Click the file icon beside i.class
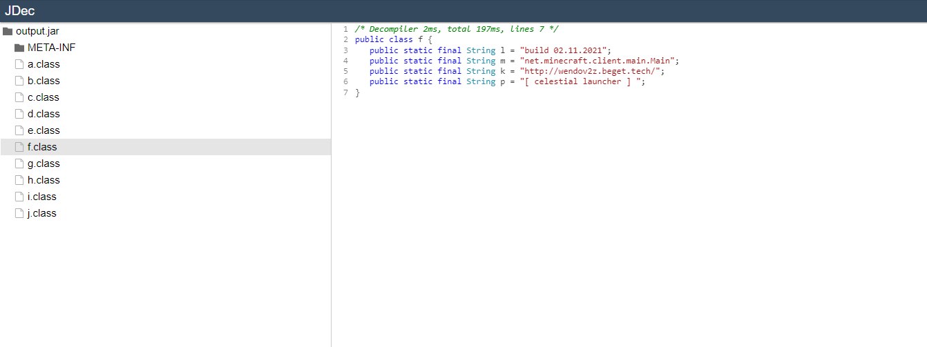 (x=19, y=197)
